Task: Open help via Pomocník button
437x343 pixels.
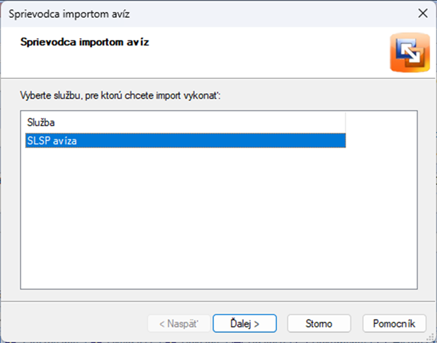Action: pyautogui.click(x=394, y=323)
